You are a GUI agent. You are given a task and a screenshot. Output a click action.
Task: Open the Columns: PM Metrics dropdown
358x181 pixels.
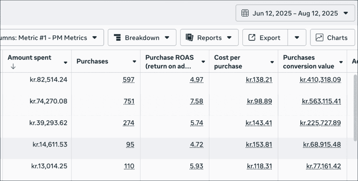click(52, 38)
